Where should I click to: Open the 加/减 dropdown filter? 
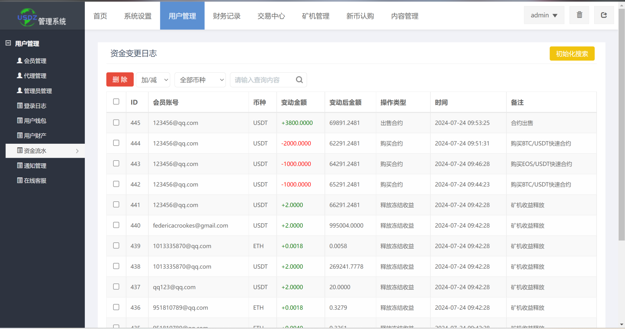pyautogui.click(x=153, y=80)
